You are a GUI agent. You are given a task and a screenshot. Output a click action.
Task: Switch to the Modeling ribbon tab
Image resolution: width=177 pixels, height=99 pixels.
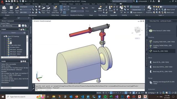[x=35, y=4]
